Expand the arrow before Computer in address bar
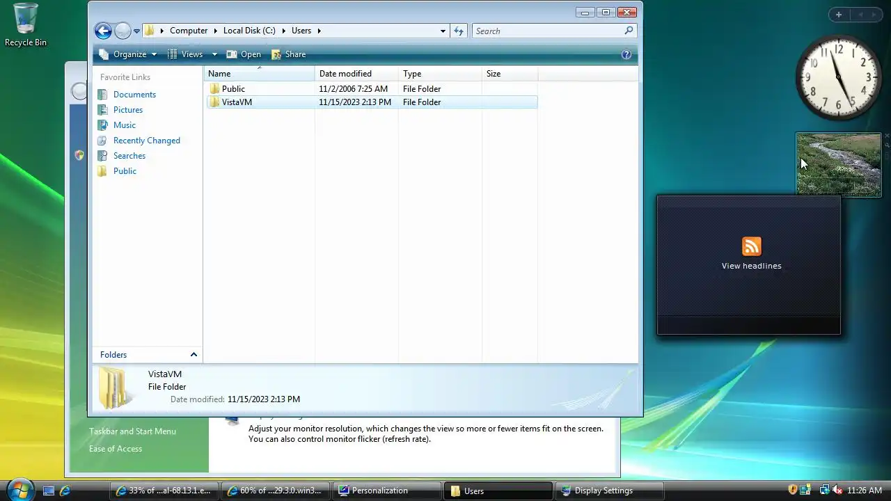891x501 pixels. pos(162,31)
